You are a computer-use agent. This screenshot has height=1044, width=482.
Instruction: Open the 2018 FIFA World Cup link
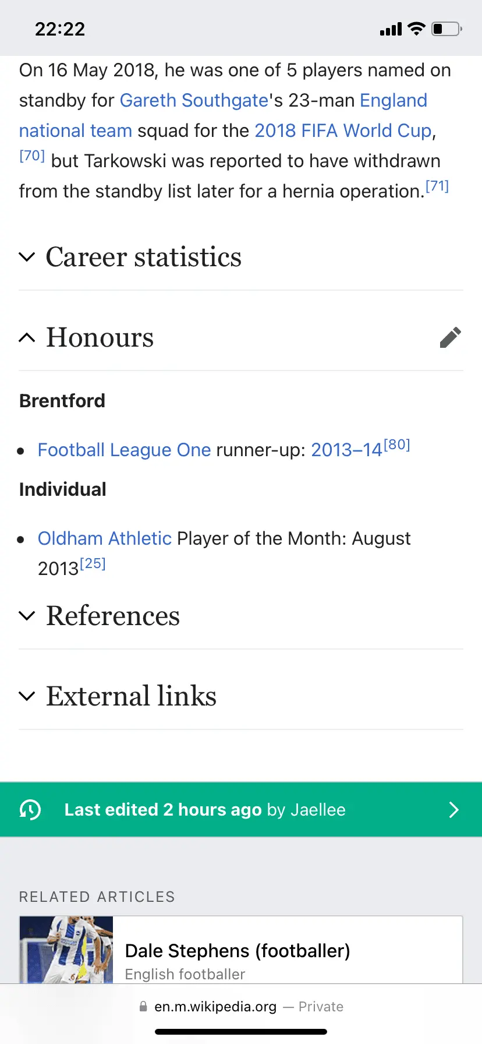(343, 130)
